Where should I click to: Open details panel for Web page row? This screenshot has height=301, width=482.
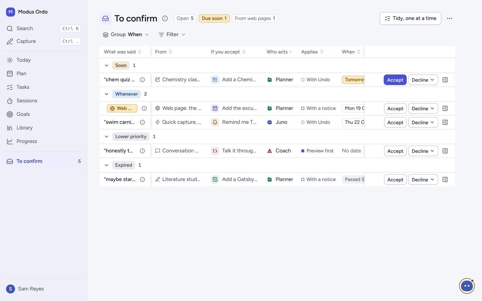445,108
